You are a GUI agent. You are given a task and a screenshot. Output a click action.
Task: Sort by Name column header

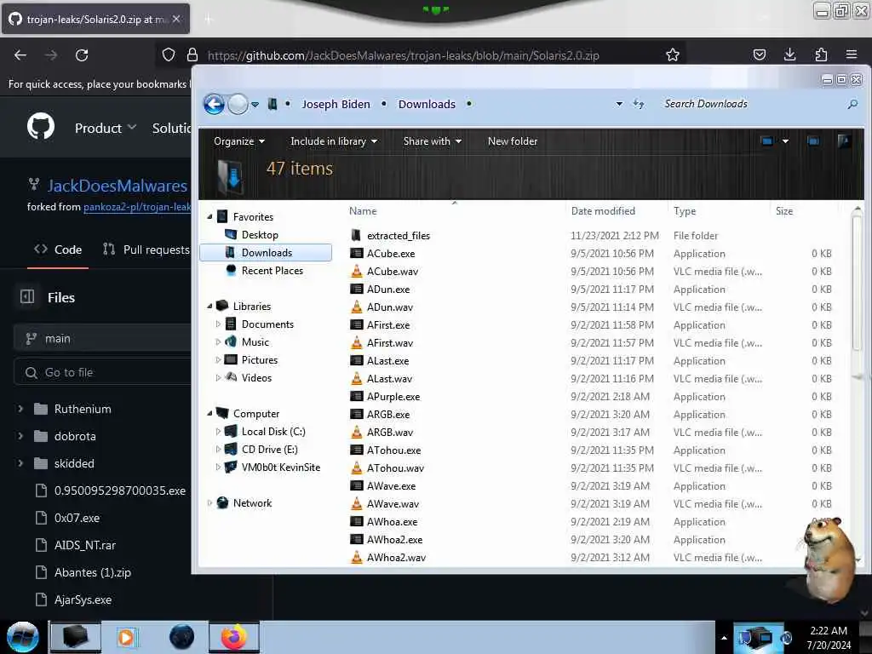pyautogui.click(x=363, y=211)
